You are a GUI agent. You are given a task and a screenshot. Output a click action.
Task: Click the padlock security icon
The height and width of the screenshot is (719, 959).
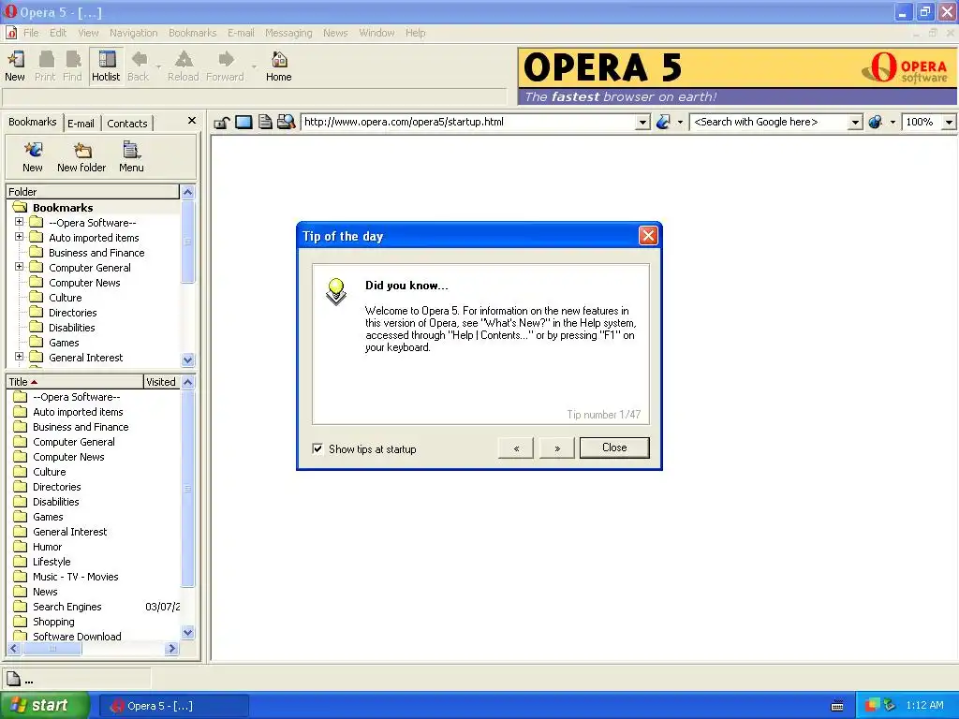pyautogui.click(x=221, y=123)
